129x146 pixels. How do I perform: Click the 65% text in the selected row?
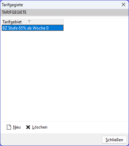click(x=22, y=28)
